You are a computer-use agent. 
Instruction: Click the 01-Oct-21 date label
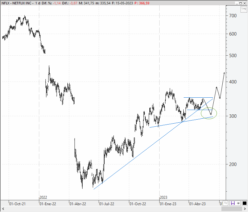click(x=17, y=204)
